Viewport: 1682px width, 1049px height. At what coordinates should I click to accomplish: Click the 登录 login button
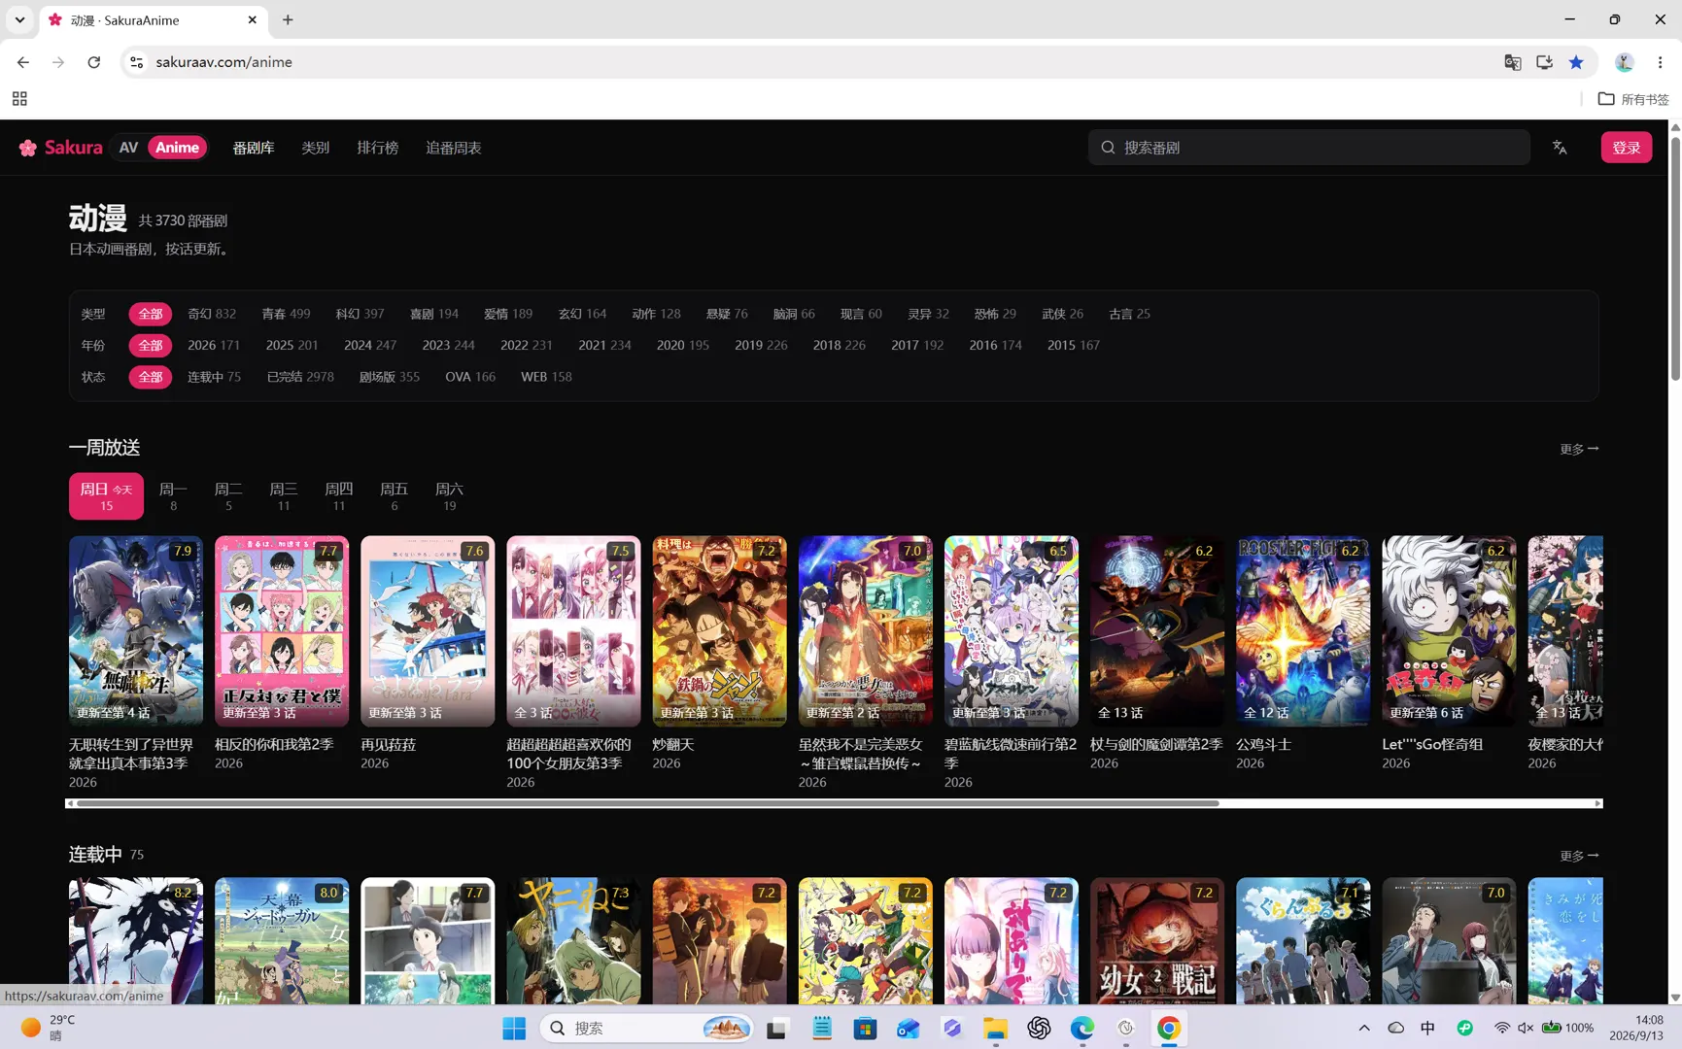tap(1626, 148)
